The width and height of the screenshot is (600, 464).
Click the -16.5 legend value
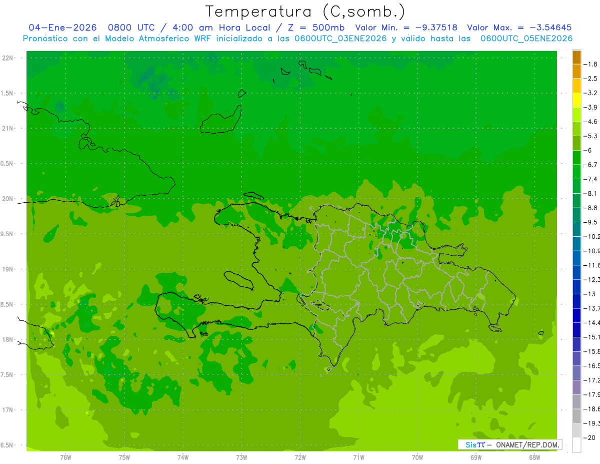(592, 366)
